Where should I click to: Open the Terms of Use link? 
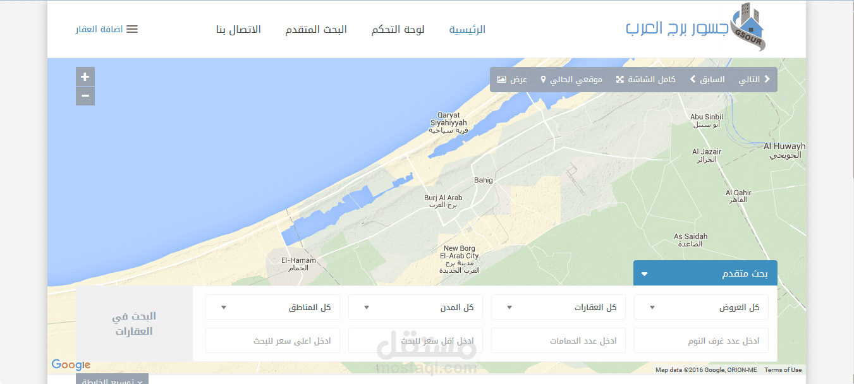tap(783, 369)
